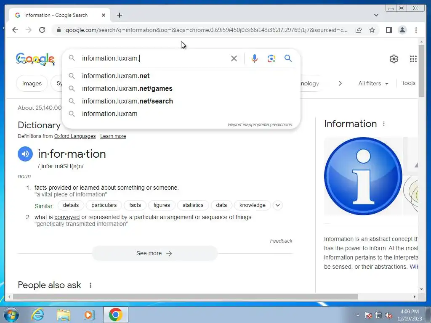Viewport: 431px width, 323px height.
Task: Open People also ask options
Action: [x=90, y=285]
